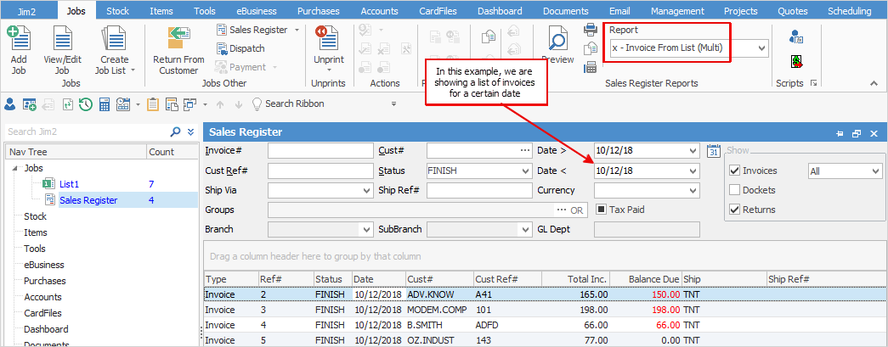888x347 pixels.
Task: Click the user script icon in Scripts
Action: click(x=797, y=36)
